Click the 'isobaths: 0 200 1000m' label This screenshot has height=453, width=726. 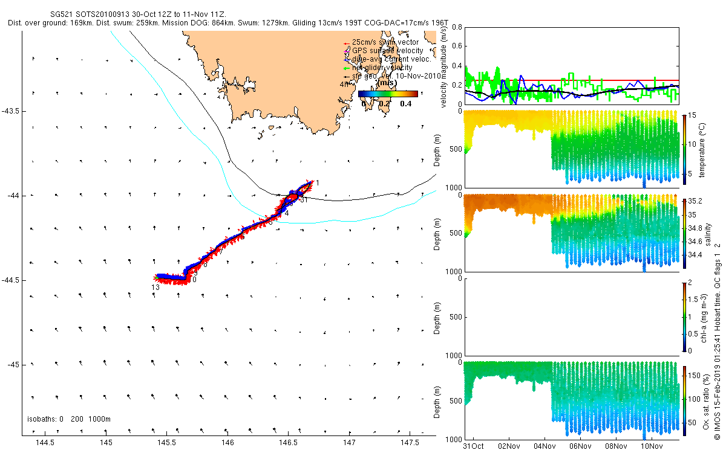point(69,419)
